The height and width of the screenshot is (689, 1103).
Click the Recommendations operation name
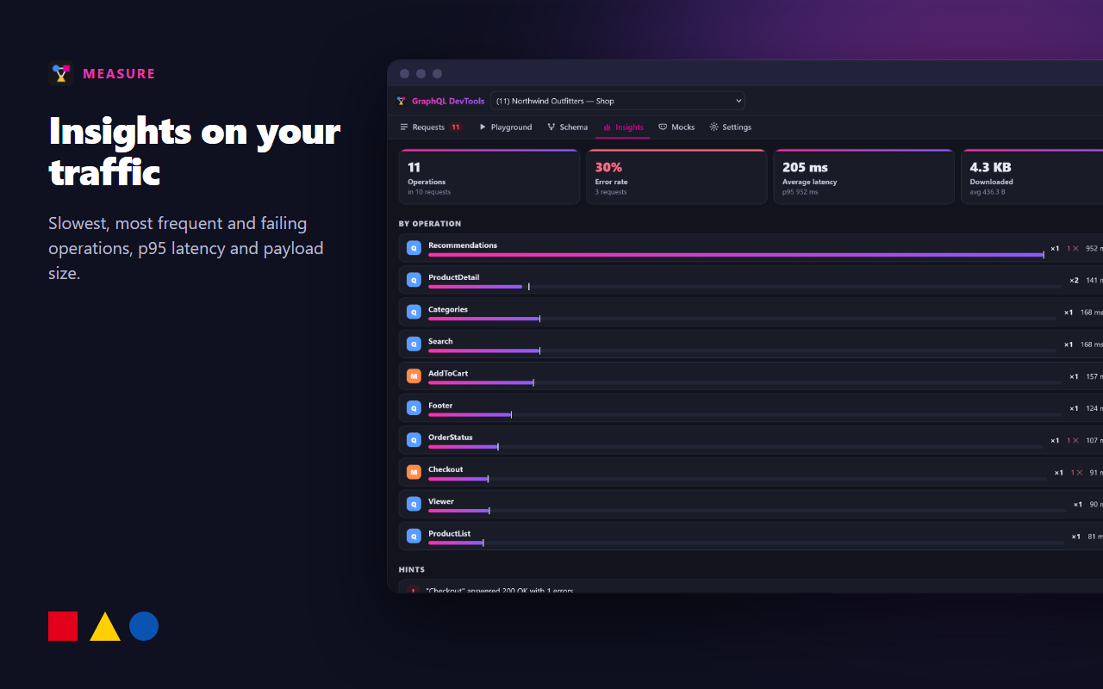point(463,245)
